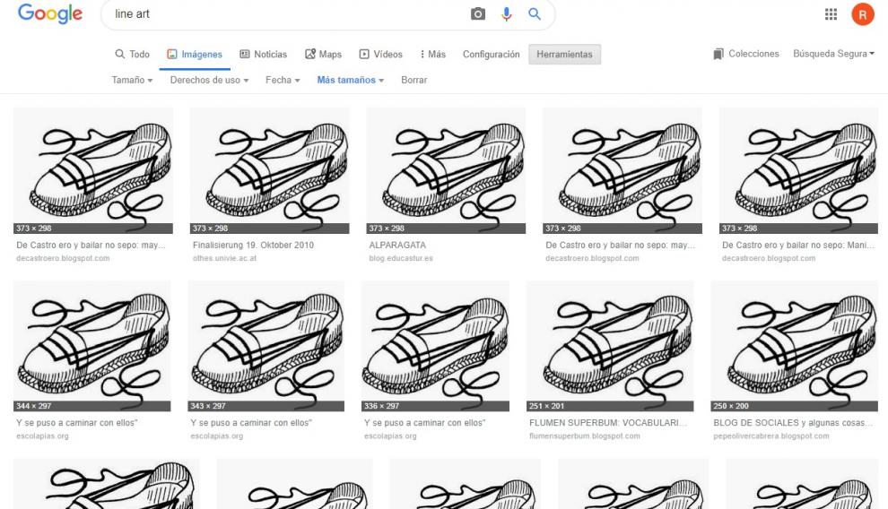Open the 343 × 297 shoe thumbnail
The height and width of the screenshot is (509, 888).
tap(266, 346)
